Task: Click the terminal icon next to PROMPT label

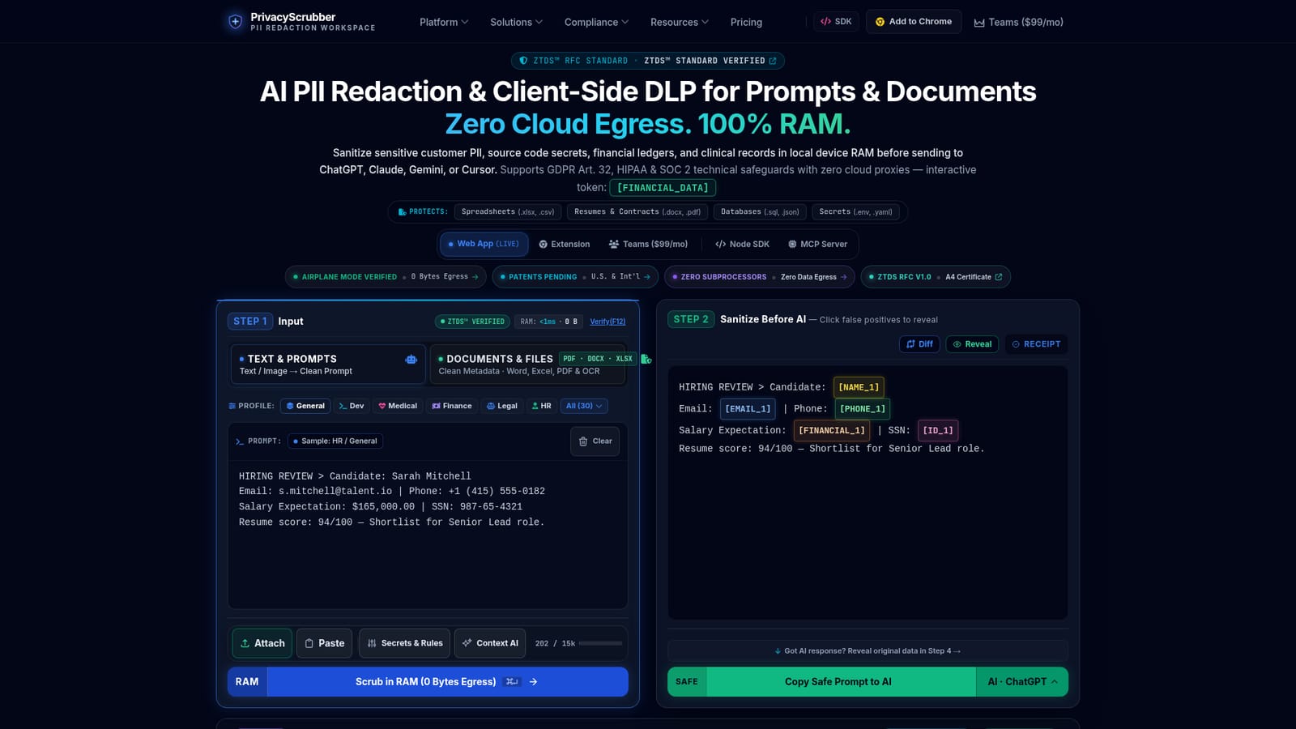Action: 239,441
